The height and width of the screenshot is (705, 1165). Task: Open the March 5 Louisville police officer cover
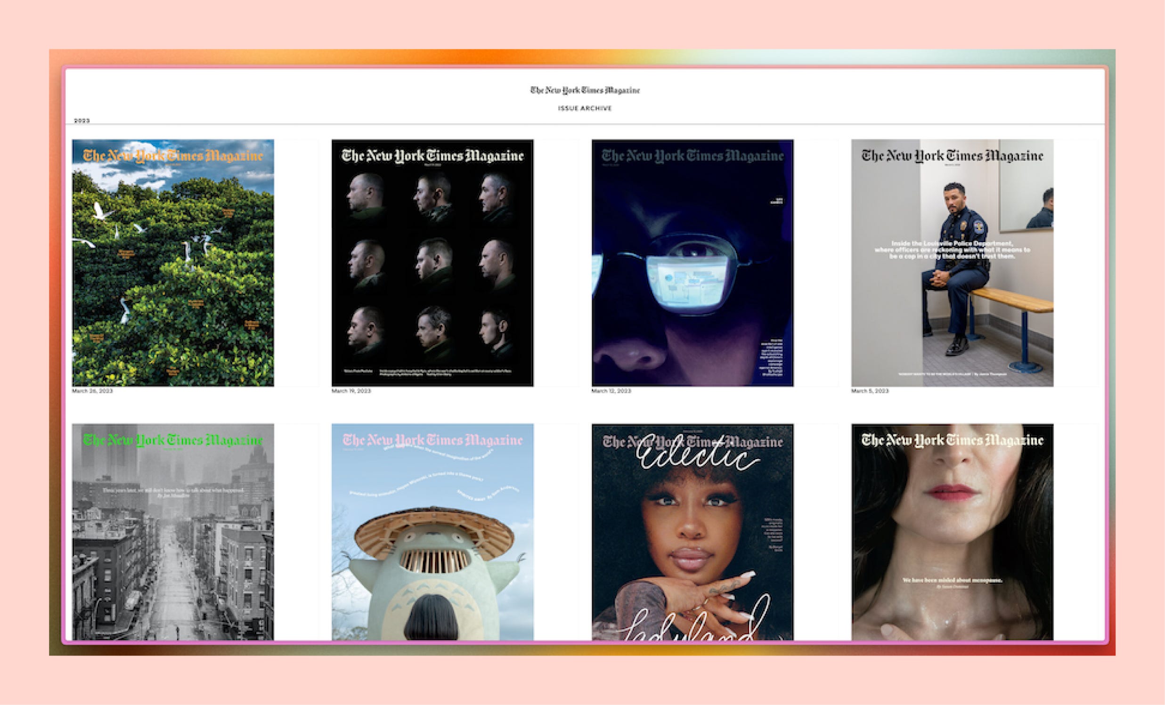(952, 263)
